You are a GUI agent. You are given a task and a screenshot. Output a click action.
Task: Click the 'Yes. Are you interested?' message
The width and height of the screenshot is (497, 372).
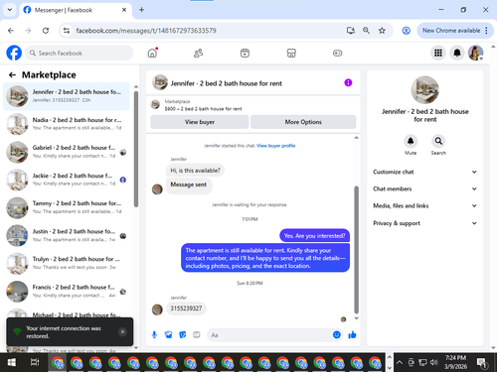pos(314,236)
